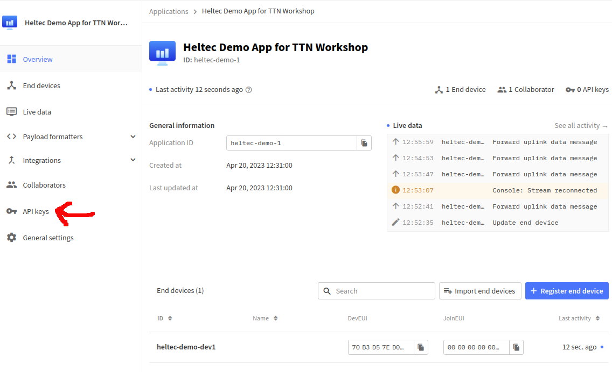Click the Heltec Demo App breadcrumb item
The width and height of the screenshot is (612, 372).
click(x=258, y=11)
